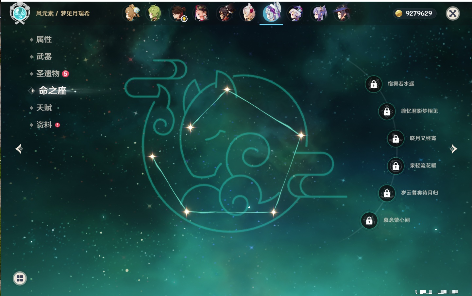Click the lock icon for 泉轻流花暖
Image resolution: width=472 pixels, height=296 pixels.
(x=396, y=166)
